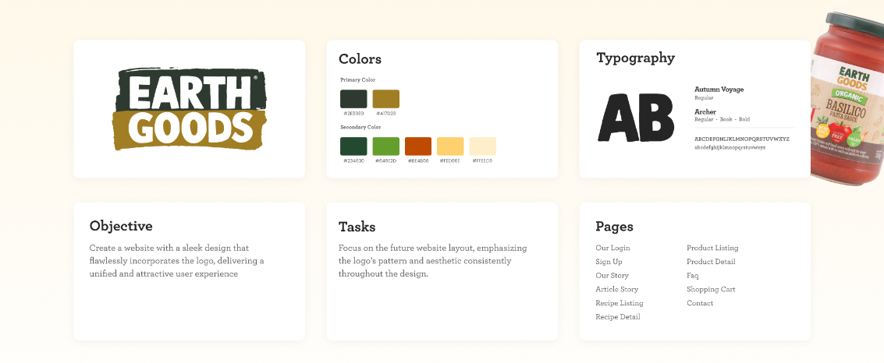The width and height of the screenshot is (884, 363).
Task: Click the Basilico pasta sauce jar image
Action: coord(847,98)
